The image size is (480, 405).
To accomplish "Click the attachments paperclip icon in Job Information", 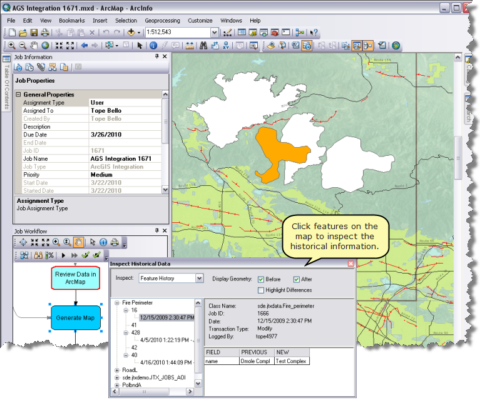I will pos(41,67).
